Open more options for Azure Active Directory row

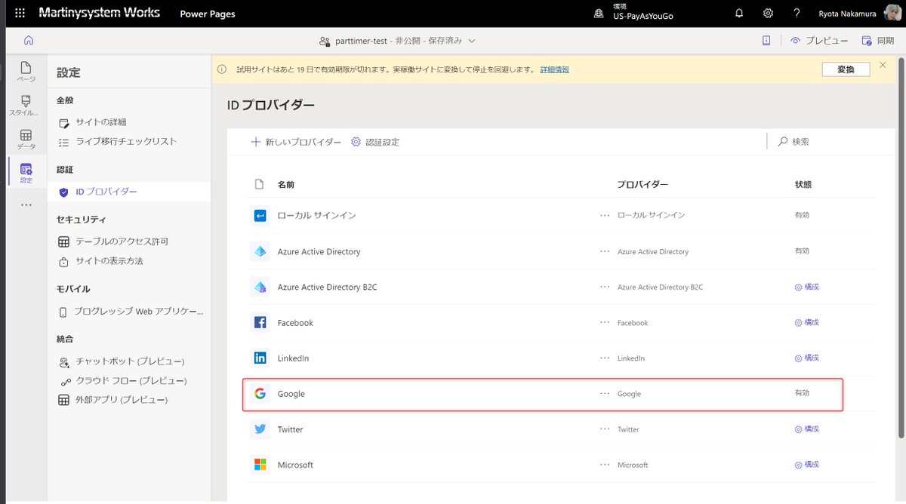[605, 251]
